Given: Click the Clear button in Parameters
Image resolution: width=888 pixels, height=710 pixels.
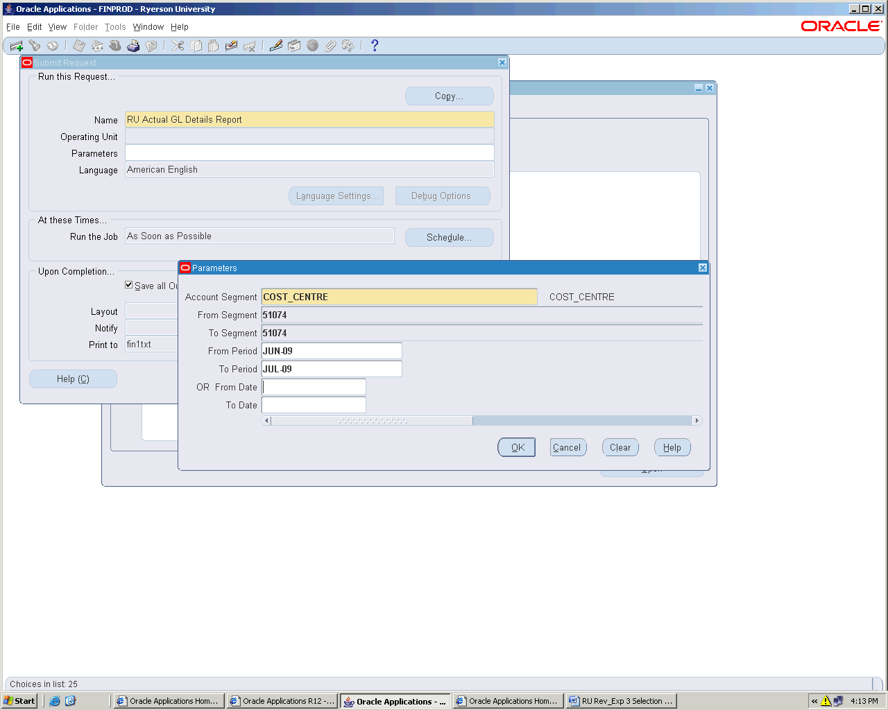Looking at the screenshot, I should [x=620, y=448].
